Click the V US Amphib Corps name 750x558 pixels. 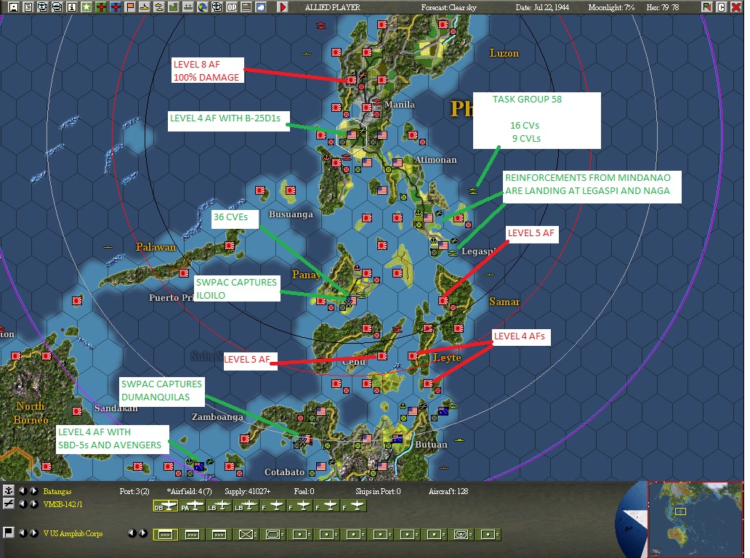pyautogui.click(x=73, y=533)
